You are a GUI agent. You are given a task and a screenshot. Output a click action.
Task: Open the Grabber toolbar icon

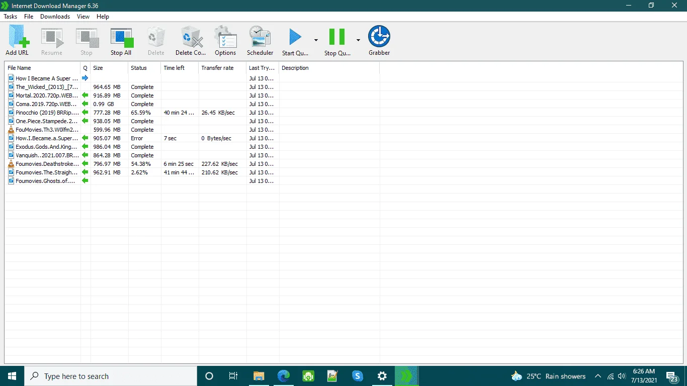click(379, 37)
